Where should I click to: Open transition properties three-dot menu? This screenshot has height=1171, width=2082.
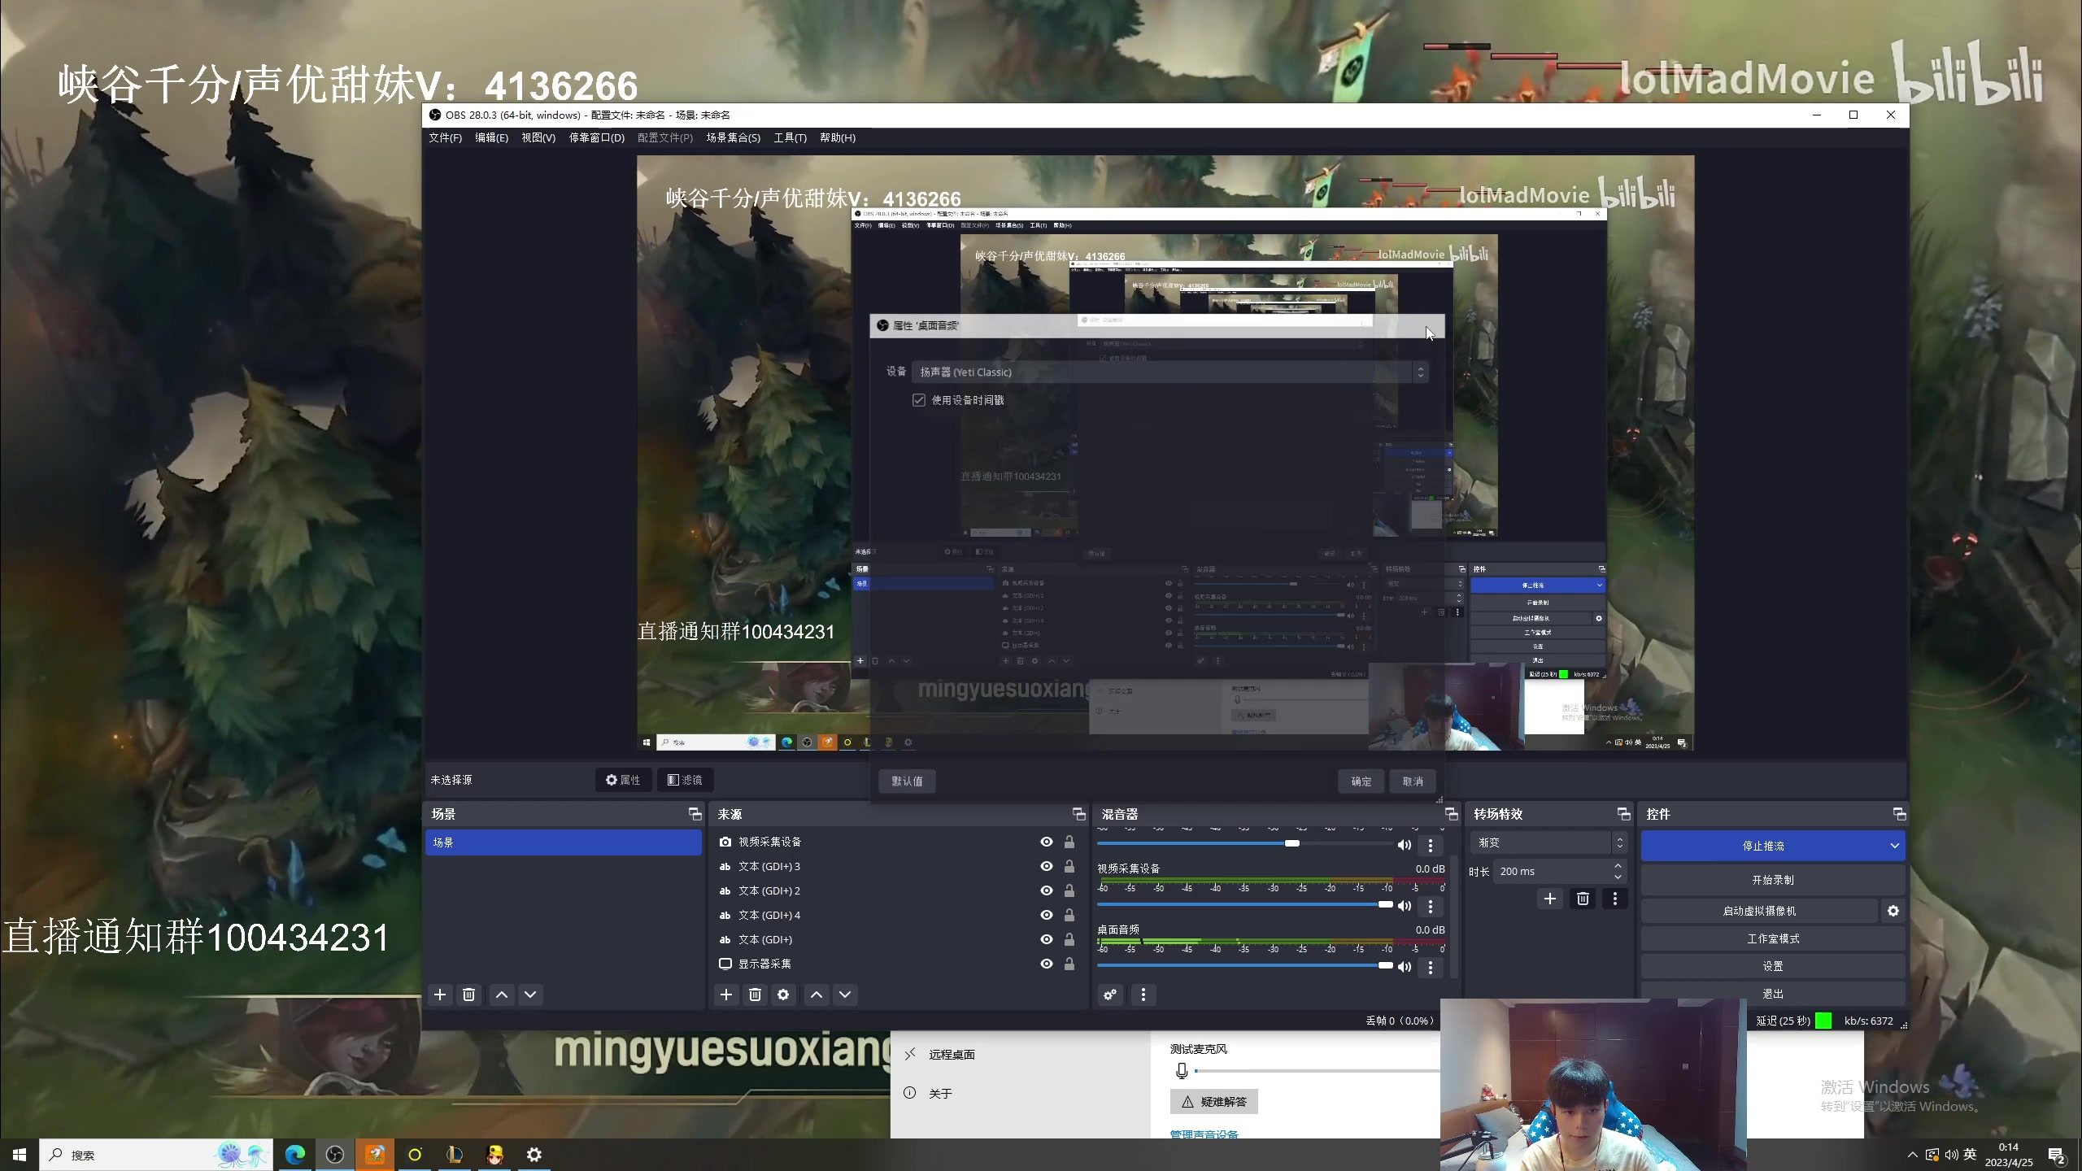tap(1615, 899)
